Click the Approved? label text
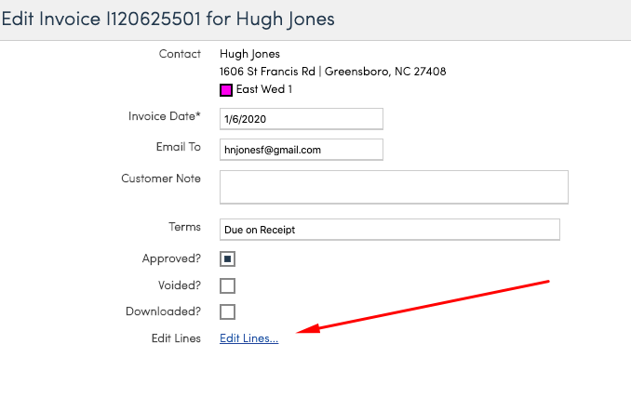The width and height of the screenshot is (631, 397). [x=171, y=259]
